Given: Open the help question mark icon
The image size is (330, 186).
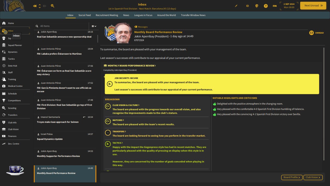Looking at the screenshot, I should click(266, 6).
